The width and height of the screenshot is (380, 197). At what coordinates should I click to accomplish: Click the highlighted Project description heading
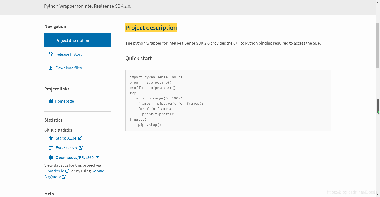coord(151,28)
